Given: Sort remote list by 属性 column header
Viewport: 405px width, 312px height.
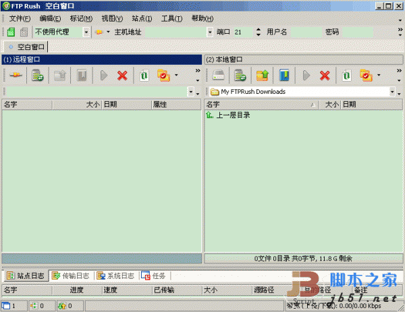Looking at the screenshot, I should tap(176, 105).
